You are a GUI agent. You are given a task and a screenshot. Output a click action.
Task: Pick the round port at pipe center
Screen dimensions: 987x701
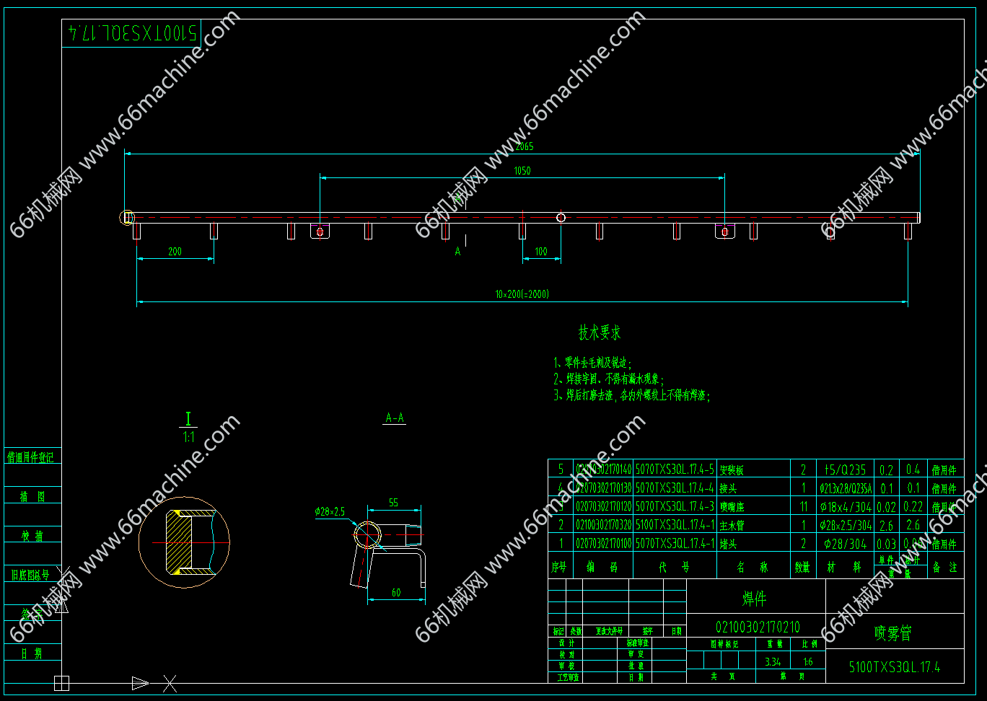click(561, 217)
